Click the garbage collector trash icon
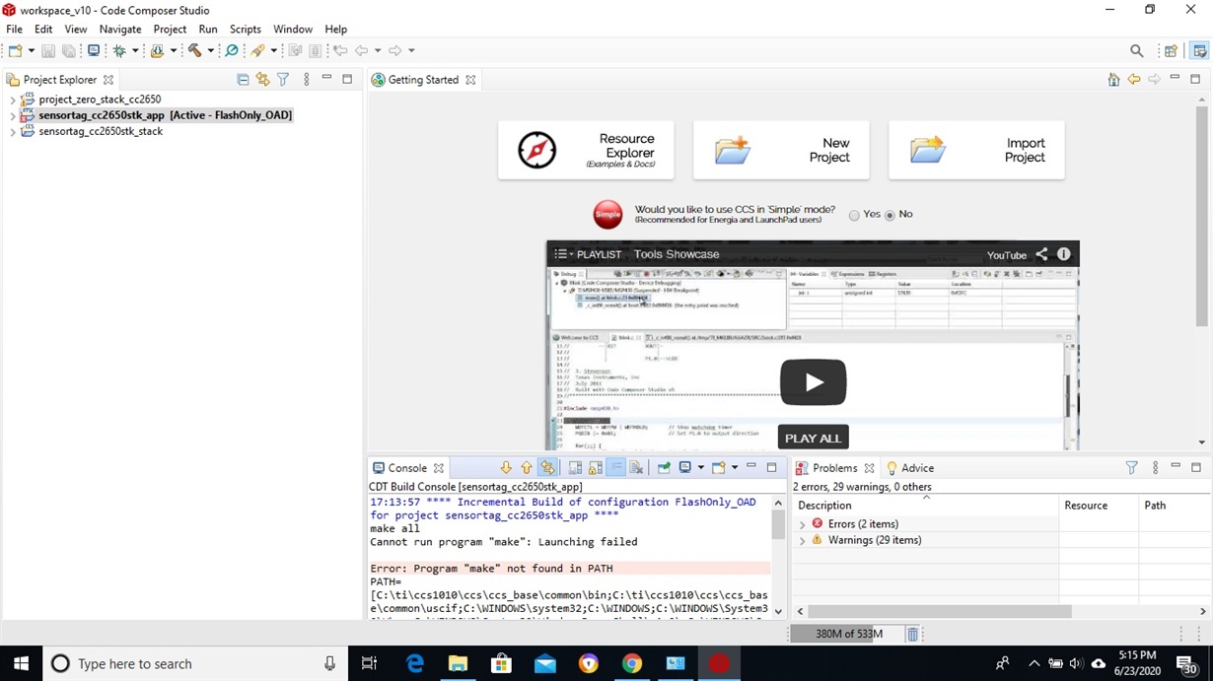Image resolution: width=1213 pixels, height=681 pixels. [913, 635]
